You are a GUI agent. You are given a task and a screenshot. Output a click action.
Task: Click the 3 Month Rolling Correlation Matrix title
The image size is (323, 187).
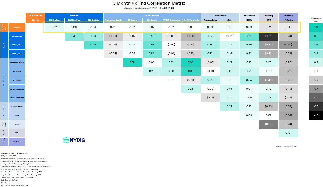point(149,3)
